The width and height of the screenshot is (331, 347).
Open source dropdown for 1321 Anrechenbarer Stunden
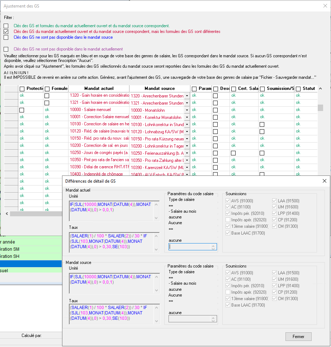[x=187, y=103]
